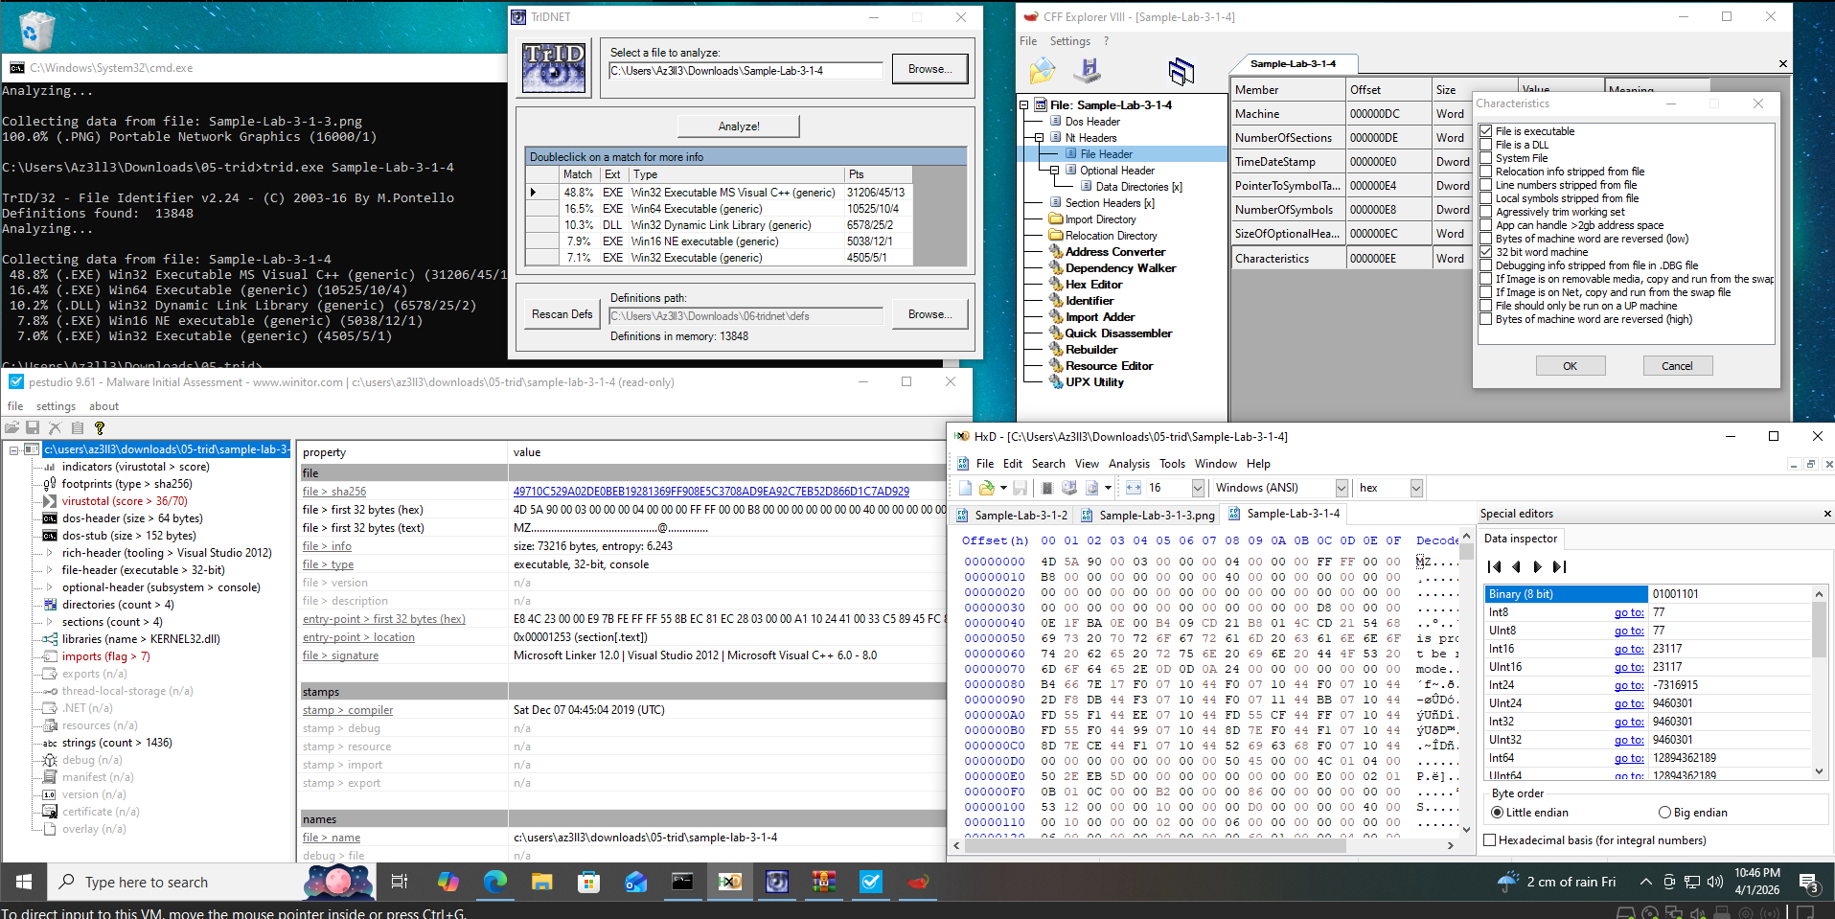Viewport: 1835px width, 919px height.
Task: Click OK in the Characteristics dialog
Action: coord(1570,366)
